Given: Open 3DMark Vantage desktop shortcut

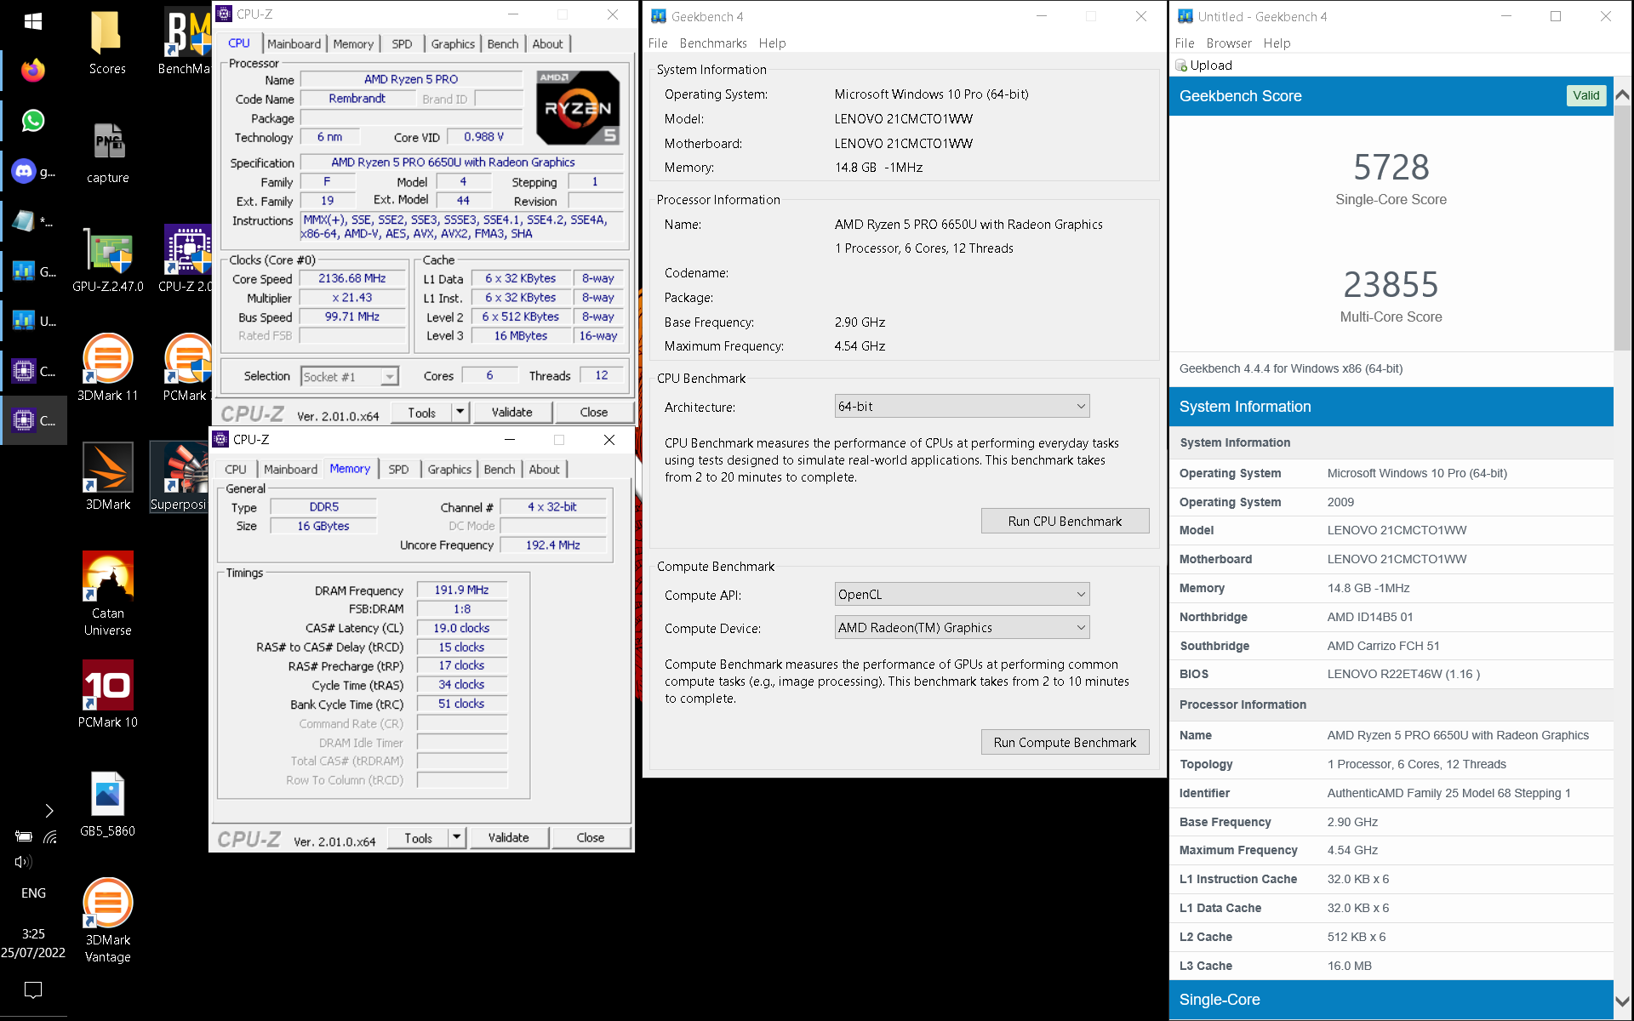Looking at the screenshot, I should pos(107,921).
